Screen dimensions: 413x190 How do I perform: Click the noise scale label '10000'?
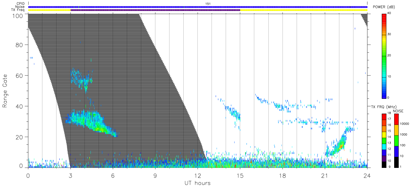click(x=405, y=124)
